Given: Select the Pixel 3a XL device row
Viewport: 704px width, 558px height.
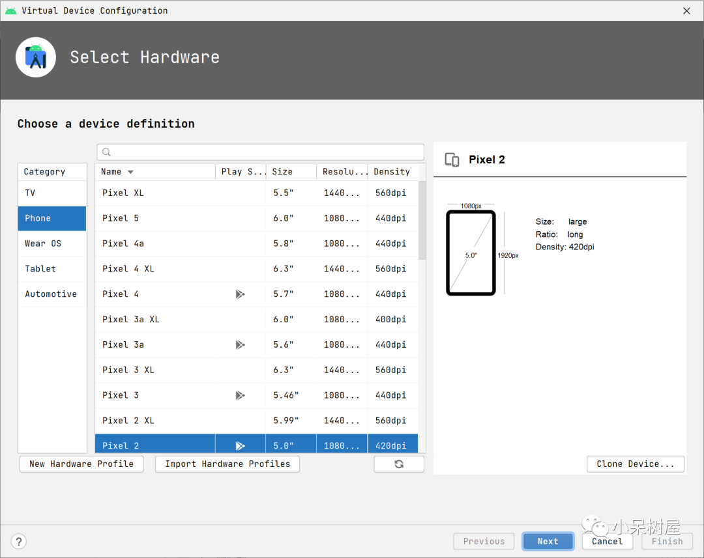Looking at the screenshot, I should coord(256,320).
